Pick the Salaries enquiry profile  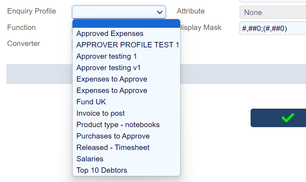pos(90,159)
